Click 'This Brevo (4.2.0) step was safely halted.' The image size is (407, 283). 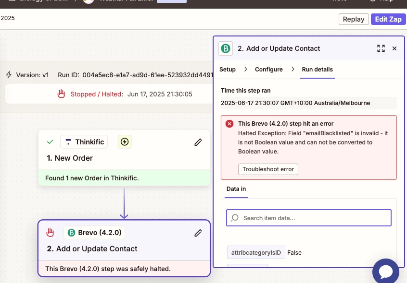point(108,269)
